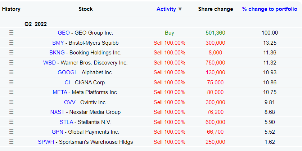Click history icon beside CIGNA Corp.

pyautogui.click(x=11, y=83)
